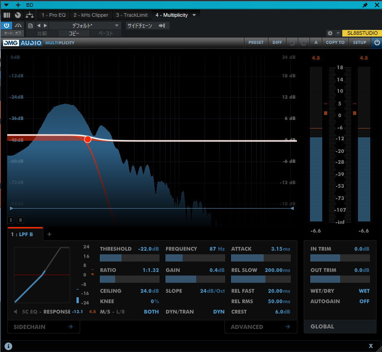
Task: Open the preset name dropdown
Action: [x=85, y=26]
